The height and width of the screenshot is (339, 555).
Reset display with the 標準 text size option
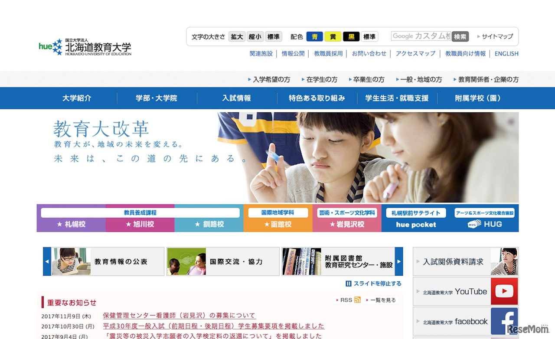(x=273, y=36)
